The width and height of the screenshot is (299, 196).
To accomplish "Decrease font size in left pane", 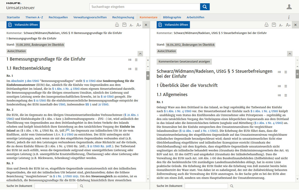I will click(x=131, y=25).
